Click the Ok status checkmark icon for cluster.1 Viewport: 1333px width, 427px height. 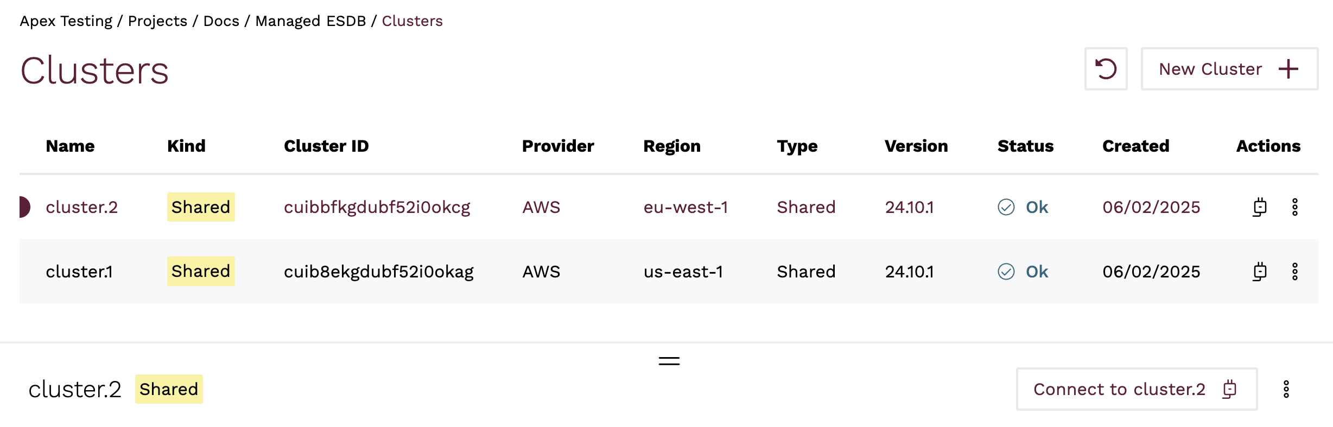[1006, 271]
